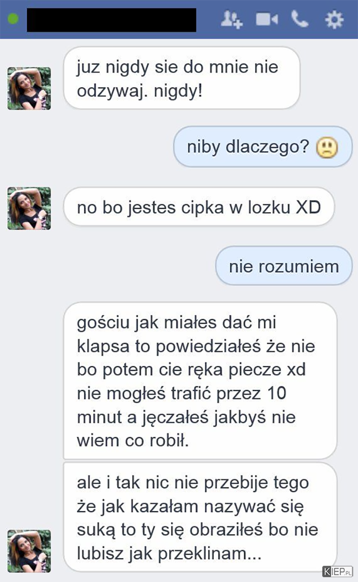Select the 'ale i tak nic nie' message
Image resolution: width=358 pixels, height=582 pixels.
[200, 517]
